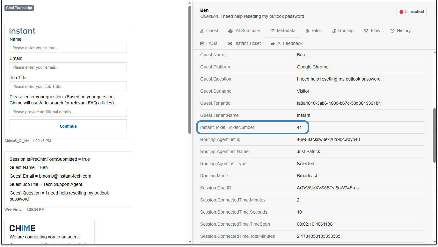Click the AI Summary robot icon

pyautogui.click(x=230, y=31)
